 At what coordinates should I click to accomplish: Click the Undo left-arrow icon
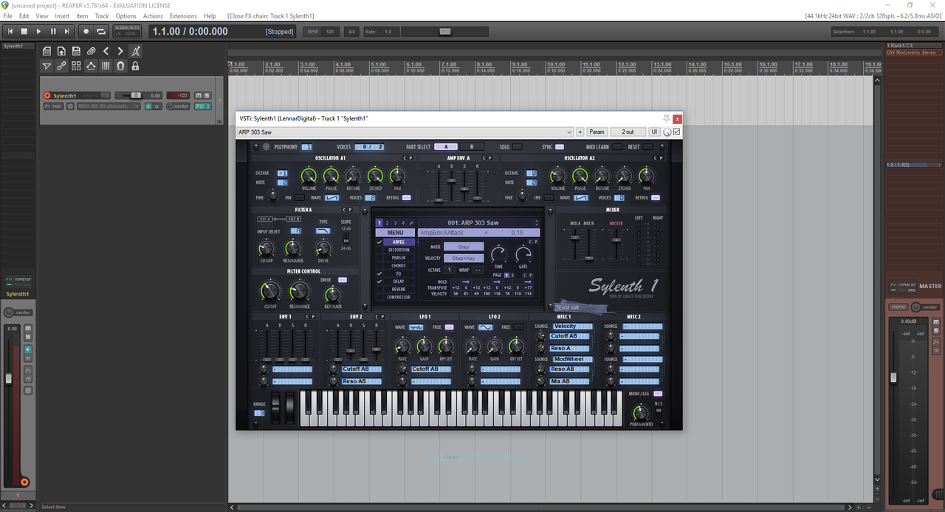tap(106, 51)
